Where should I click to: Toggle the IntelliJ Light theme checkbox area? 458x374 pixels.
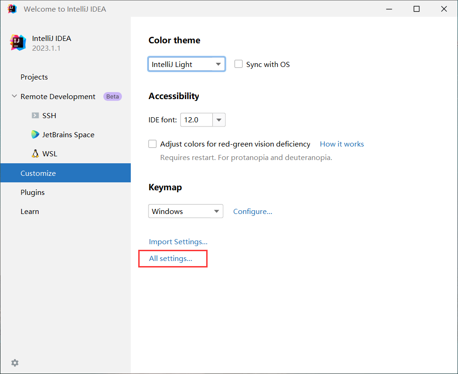point(186,64)
